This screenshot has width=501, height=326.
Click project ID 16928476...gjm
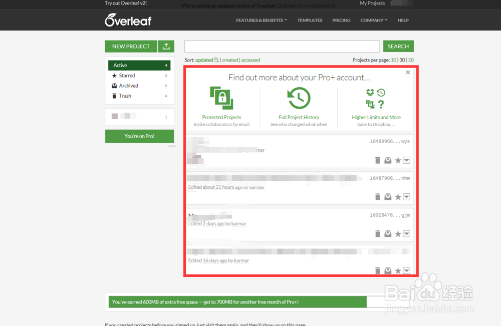coord(389,215)
